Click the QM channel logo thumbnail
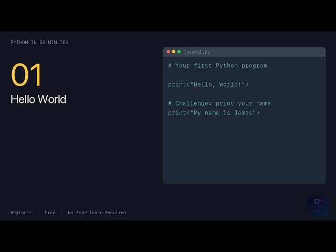The image size is (336, 252). [x=318, y=205]
